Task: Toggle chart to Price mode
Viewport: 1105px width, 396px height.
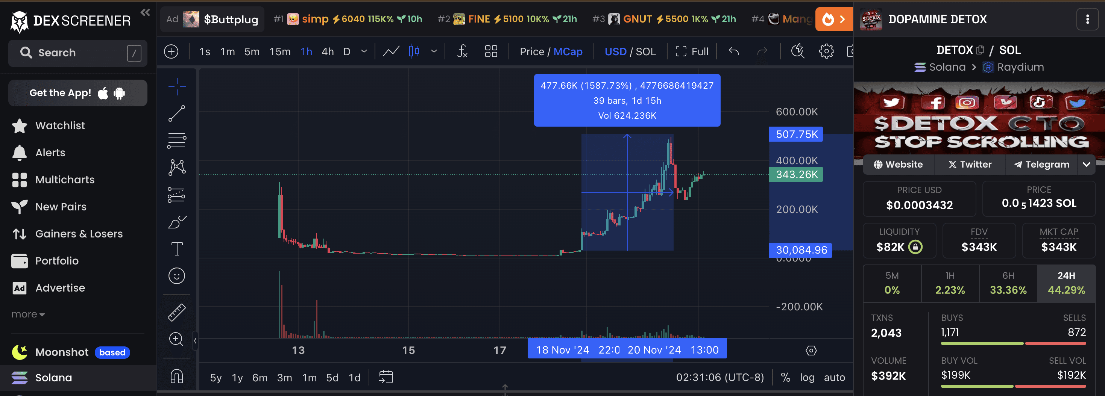Action: click(531, 52)
